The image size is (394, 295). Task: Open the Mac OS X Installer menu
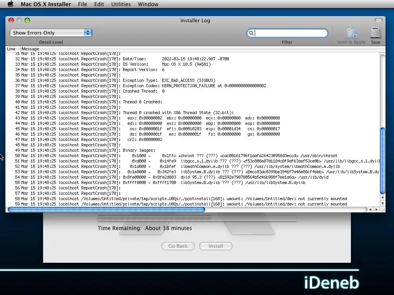[46, 4]
